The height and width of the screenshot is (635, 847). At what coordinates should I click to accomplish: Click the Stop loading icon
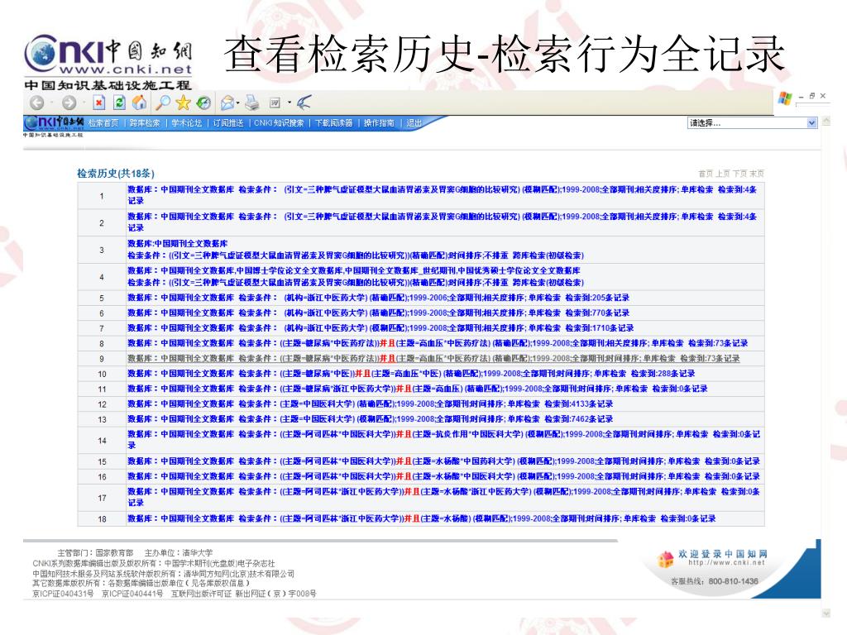click(99, 103)
